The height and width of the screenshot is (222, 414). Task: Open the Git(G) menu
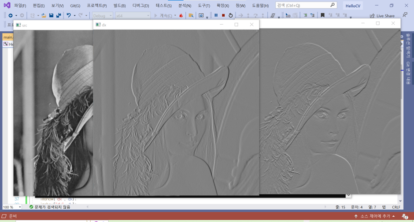[75, 6]
